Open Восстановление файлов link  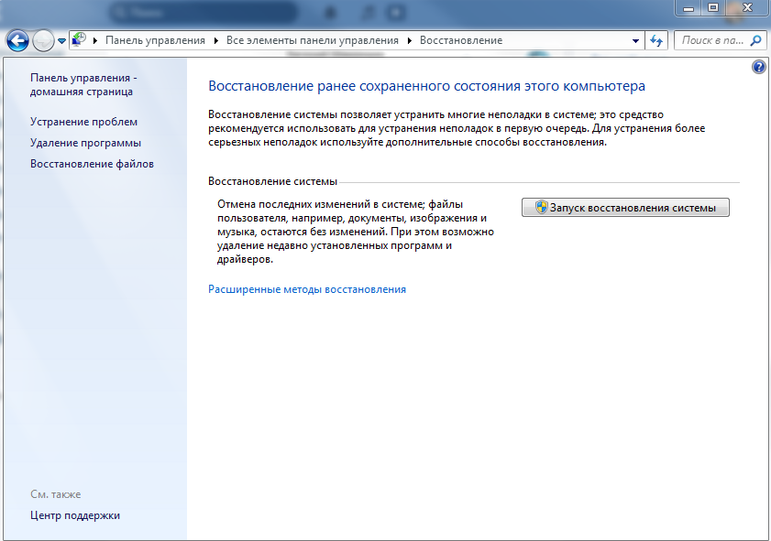(92, 164)
